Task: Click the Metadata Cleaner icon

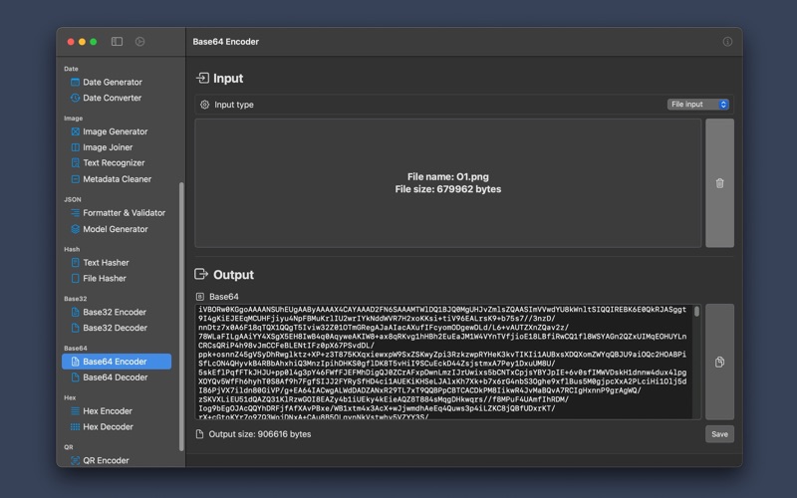Action: 76,179
